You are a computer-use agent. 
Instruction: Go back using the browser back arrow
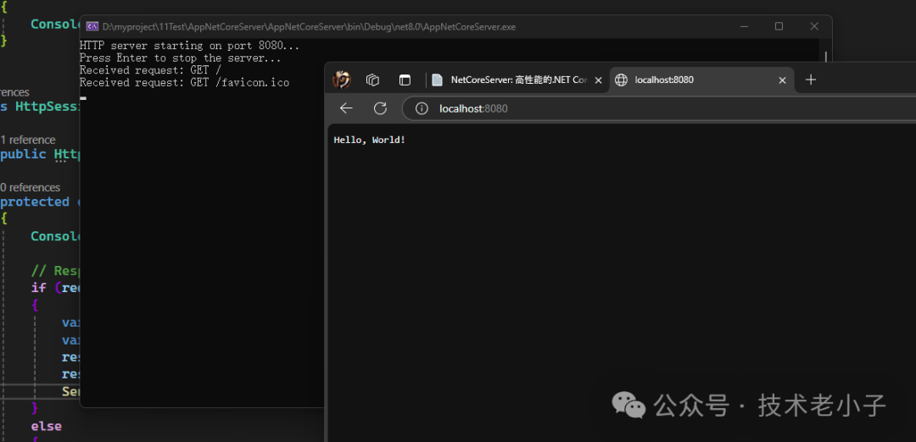coord(346,108)
